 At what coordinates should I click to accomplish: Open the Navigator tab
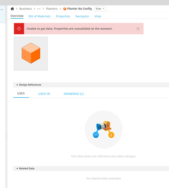point(82,16)
